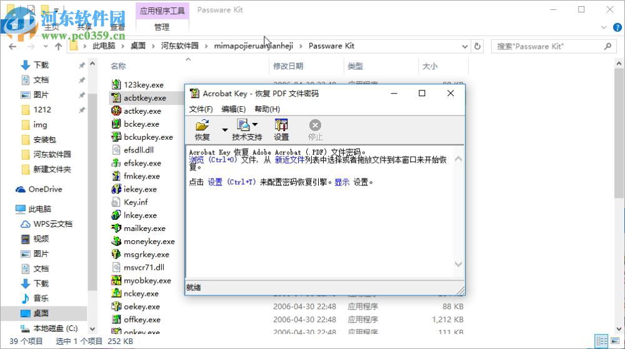Open the 编辑(E) menu in Acrobat Key

pos(234,109)
